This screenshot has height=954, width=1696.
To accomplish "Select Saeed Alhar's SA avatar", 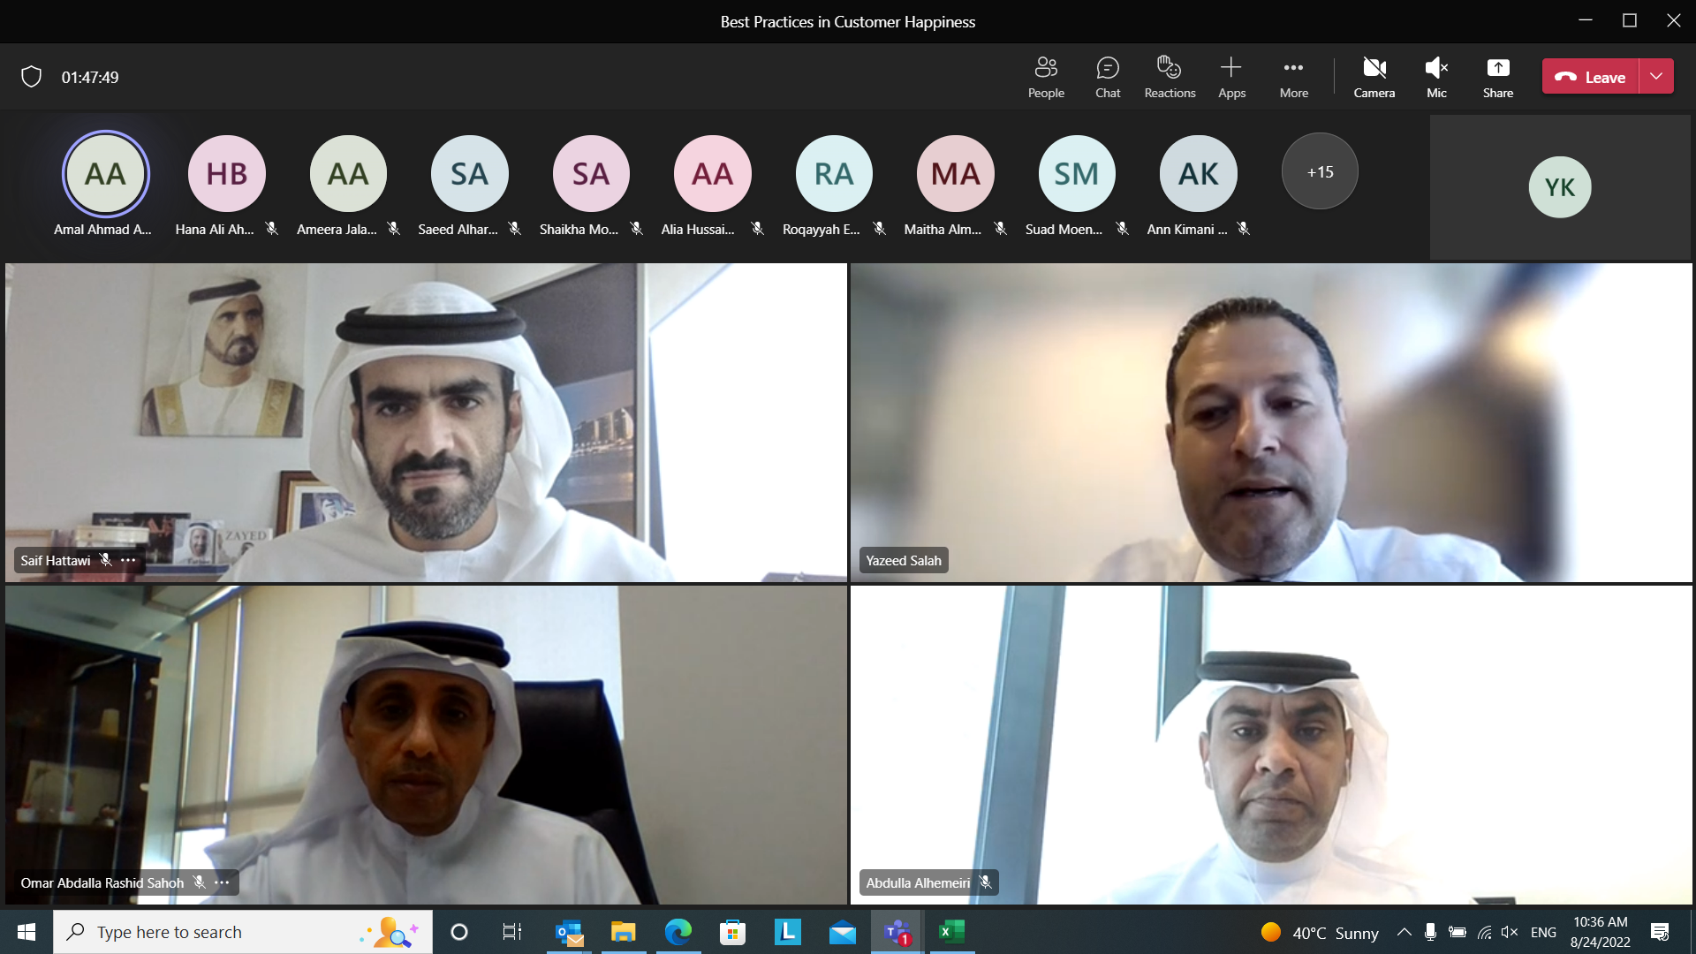I will (x=470, y=174).
